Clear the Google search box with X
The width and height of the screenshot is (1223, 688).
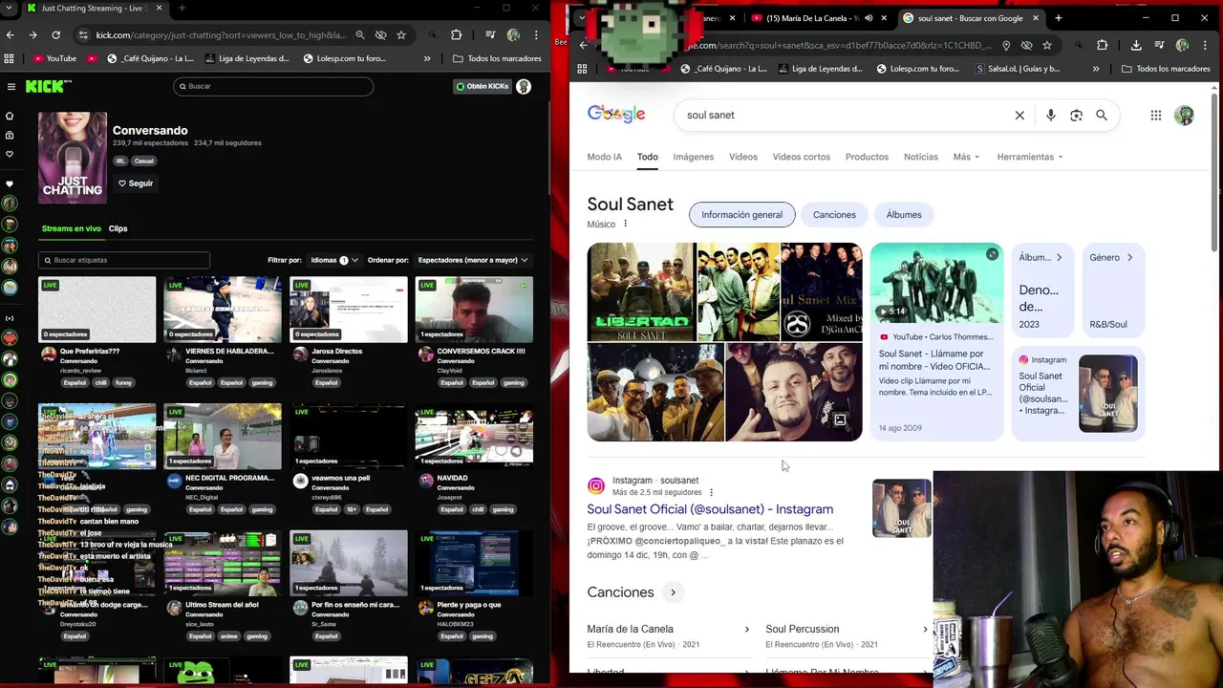(x=1019, y=115)
